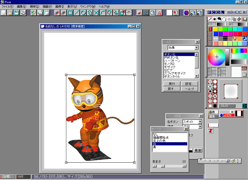
Task: Open the 右ボタン dropdown showing スポイト
Action: click(x=200, y=122)
